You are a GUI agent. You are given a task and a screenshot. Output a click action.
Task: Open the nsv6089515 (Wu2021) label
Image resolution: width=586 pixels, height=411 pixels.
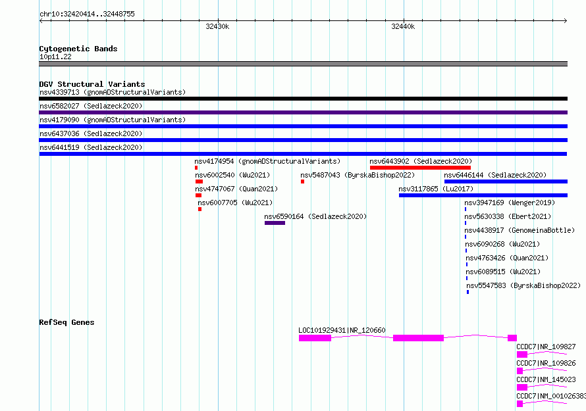[x=503, y=272]
